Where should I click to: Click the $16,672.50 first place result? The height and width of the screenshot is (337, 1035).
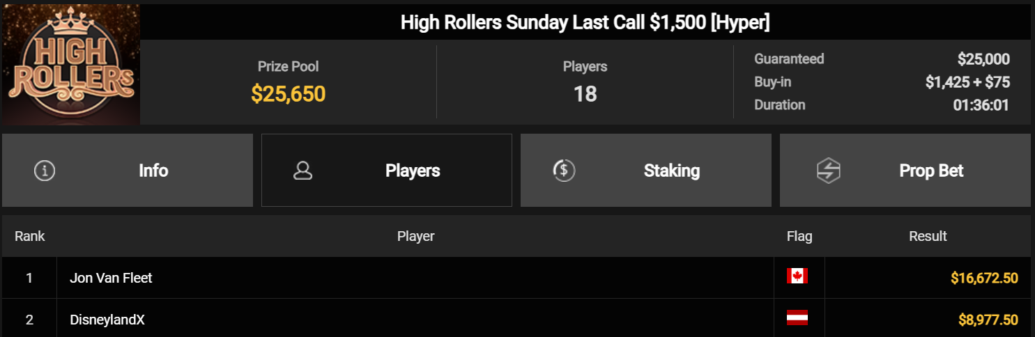984,279
